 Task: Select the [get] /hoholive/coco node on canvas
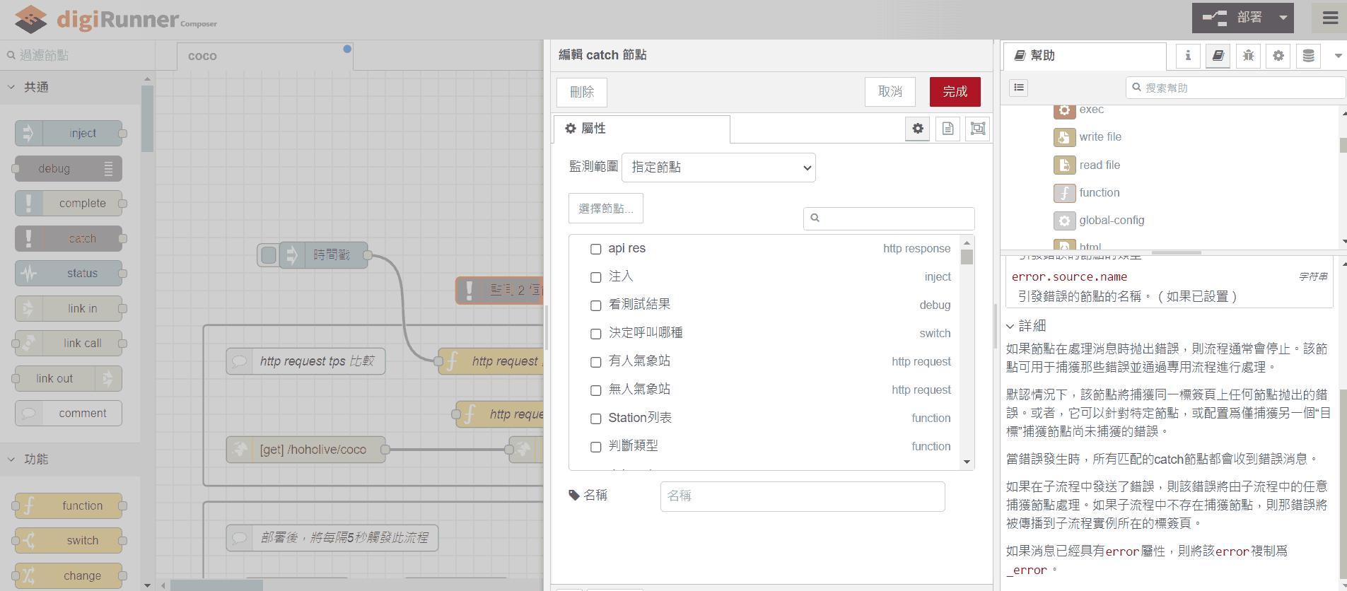(x=305, y=450)
